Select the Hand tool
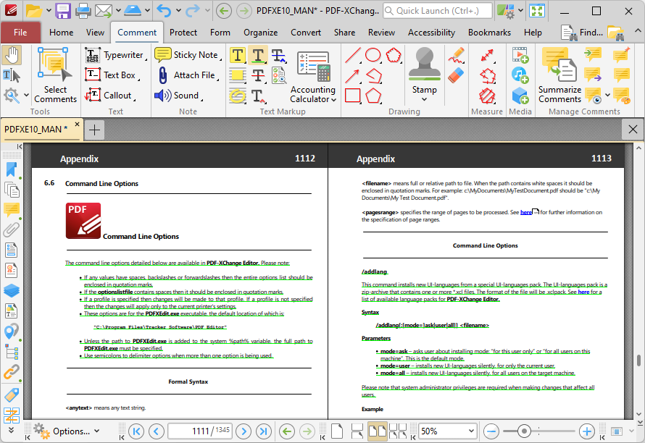 (x=12, y=56)
